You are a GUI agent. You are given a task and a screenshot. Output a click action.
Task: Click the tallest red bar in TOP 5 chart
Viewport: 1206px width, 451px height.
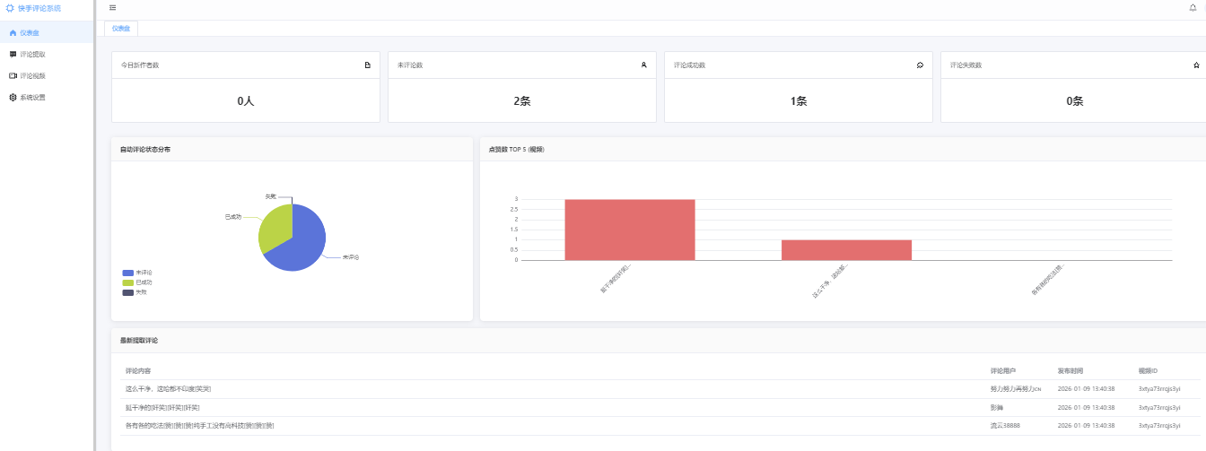tap(629, 230)
